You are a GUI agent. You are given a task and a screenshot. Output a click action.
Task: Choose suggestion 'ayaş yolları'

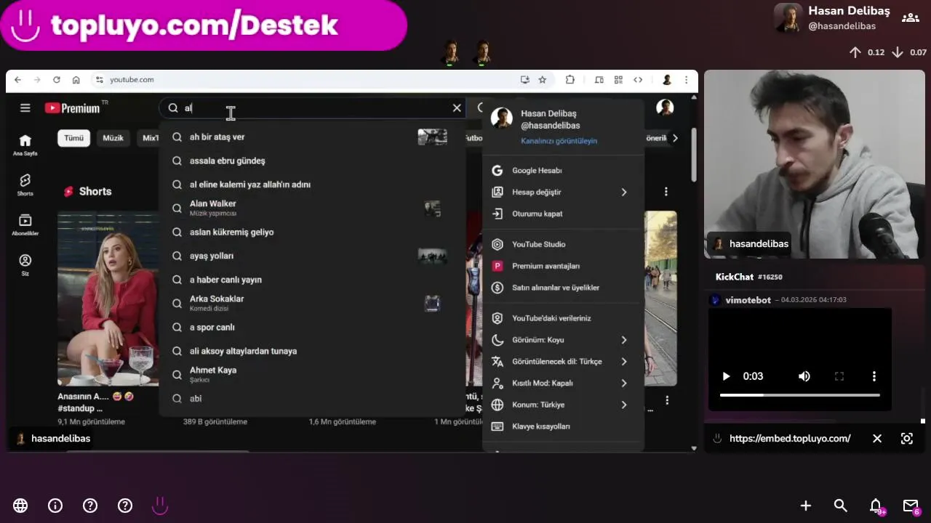point(312,256)
